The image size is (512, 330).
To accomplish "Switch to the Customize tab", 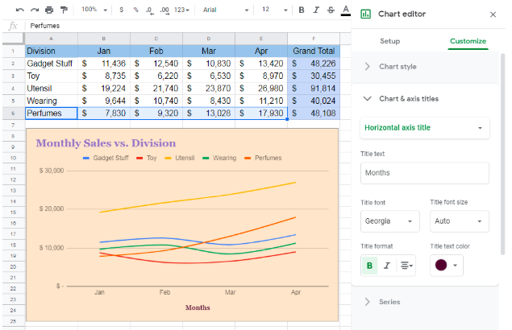I will 468,41.
